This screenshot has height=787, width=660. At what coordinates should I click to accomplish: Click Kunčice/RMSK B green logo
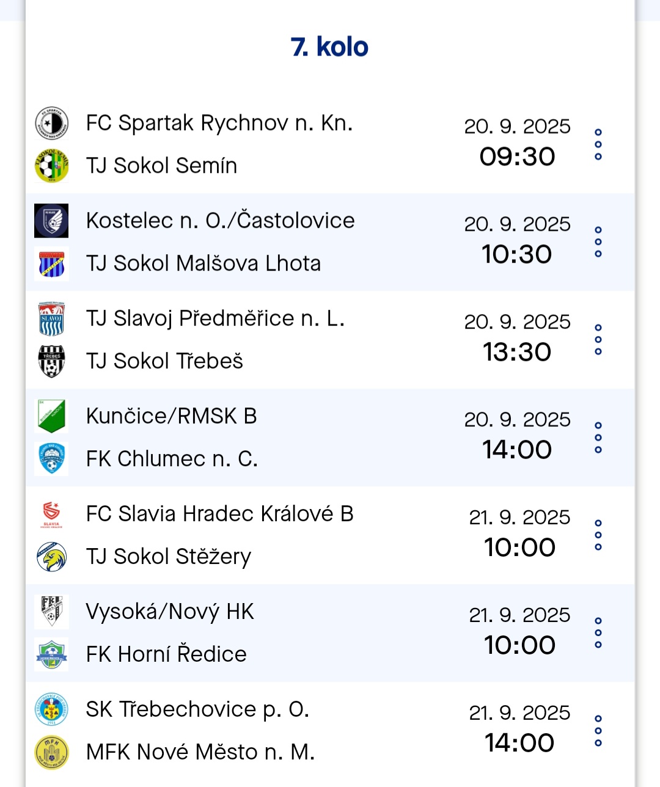(x=51, y=416)
